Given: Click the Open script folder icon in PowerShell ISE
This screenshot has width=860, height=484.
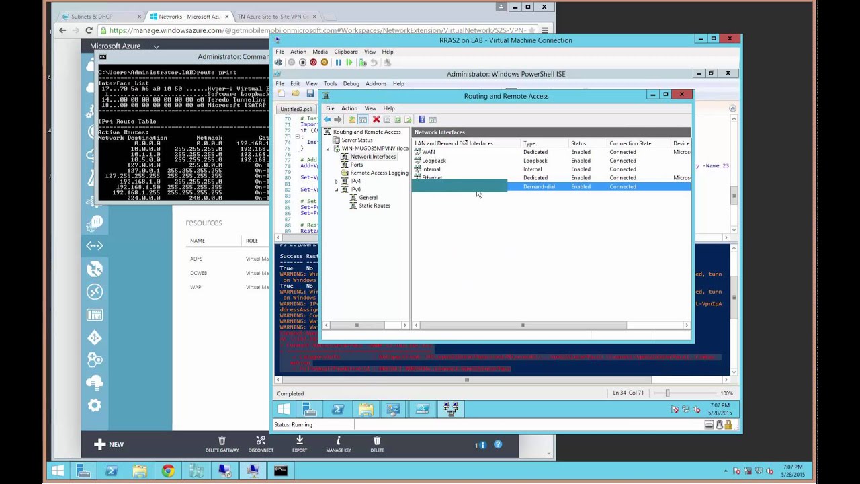Looking at the screenshot, I should (296, 93).
